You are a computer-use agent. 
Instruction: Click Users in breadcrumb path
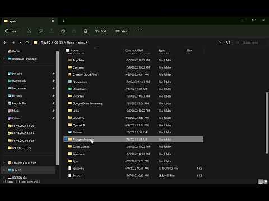pos(71,42)
